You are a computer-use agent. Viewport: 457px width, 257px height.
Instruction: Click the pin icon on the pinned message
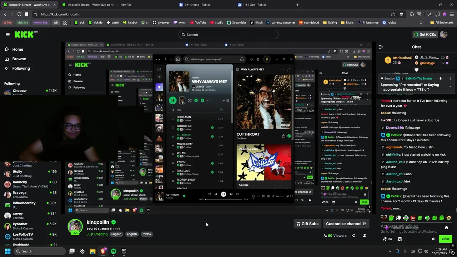click(441, 79)
